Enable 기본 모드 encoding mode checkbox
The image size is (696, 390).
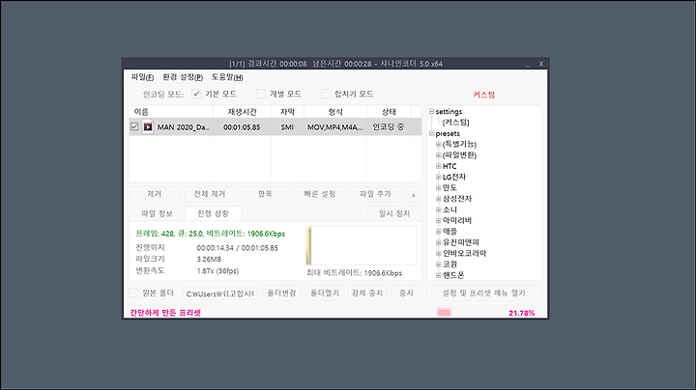click(196, 94)
